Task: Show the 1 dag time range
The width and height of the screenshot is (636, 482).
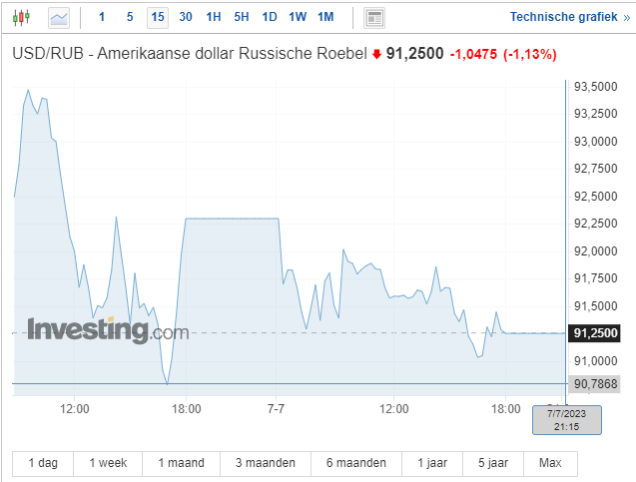Action: pos(43,463)
